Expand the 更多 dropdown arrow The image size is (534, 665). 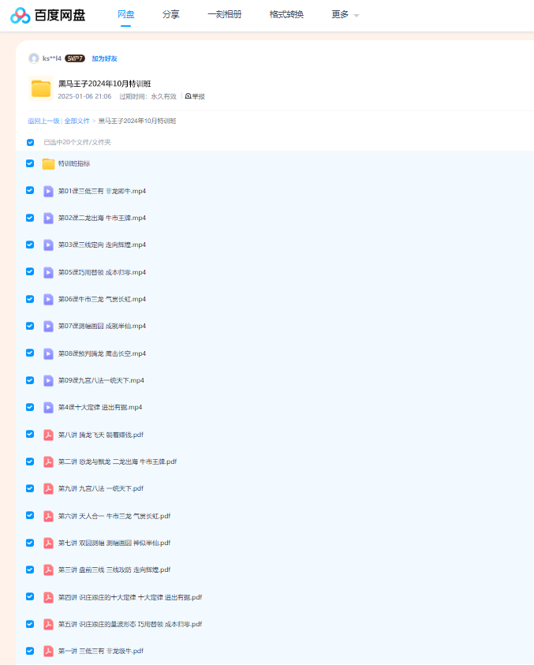(x=357, y=16)
